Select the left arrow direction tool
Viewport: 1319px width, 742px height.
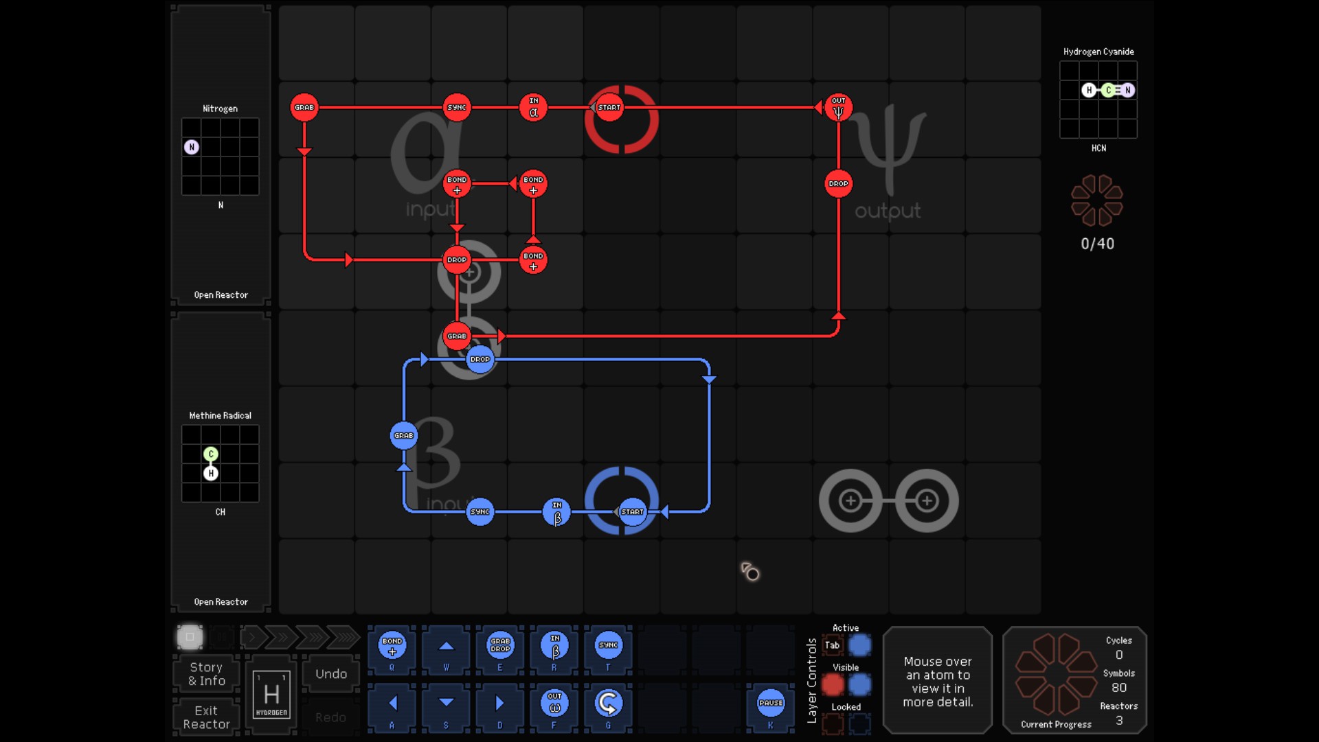coord(392,703)
